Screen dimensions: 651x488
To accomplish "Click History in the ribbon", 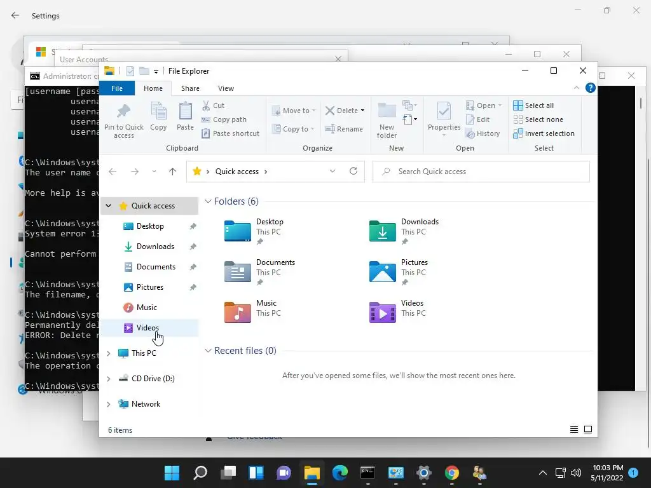I will [483, 133].
